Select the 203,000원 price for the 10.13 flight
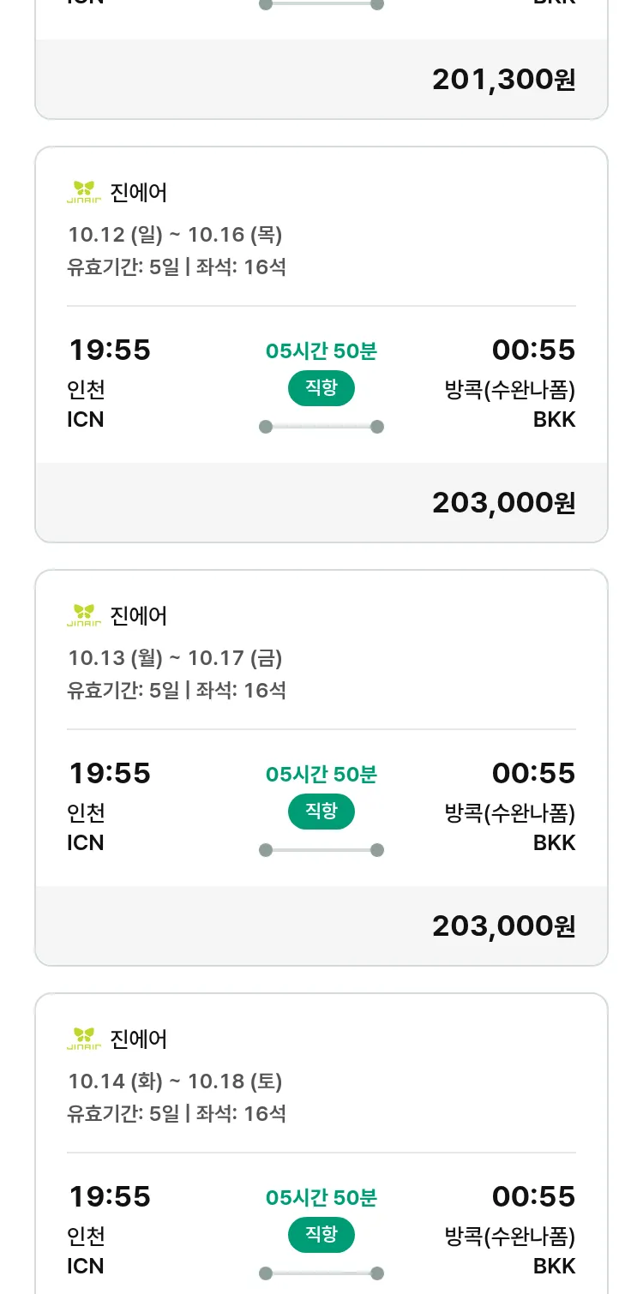 503,926
